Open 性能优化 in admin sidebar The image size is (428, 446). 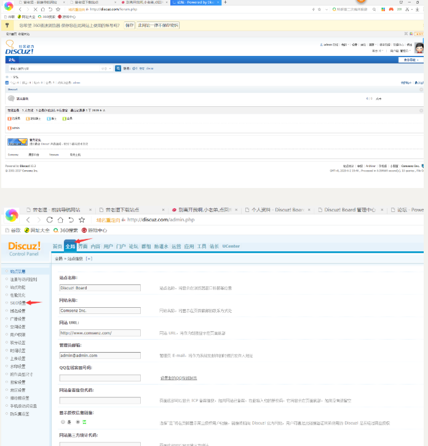click(x=18, y=295)
